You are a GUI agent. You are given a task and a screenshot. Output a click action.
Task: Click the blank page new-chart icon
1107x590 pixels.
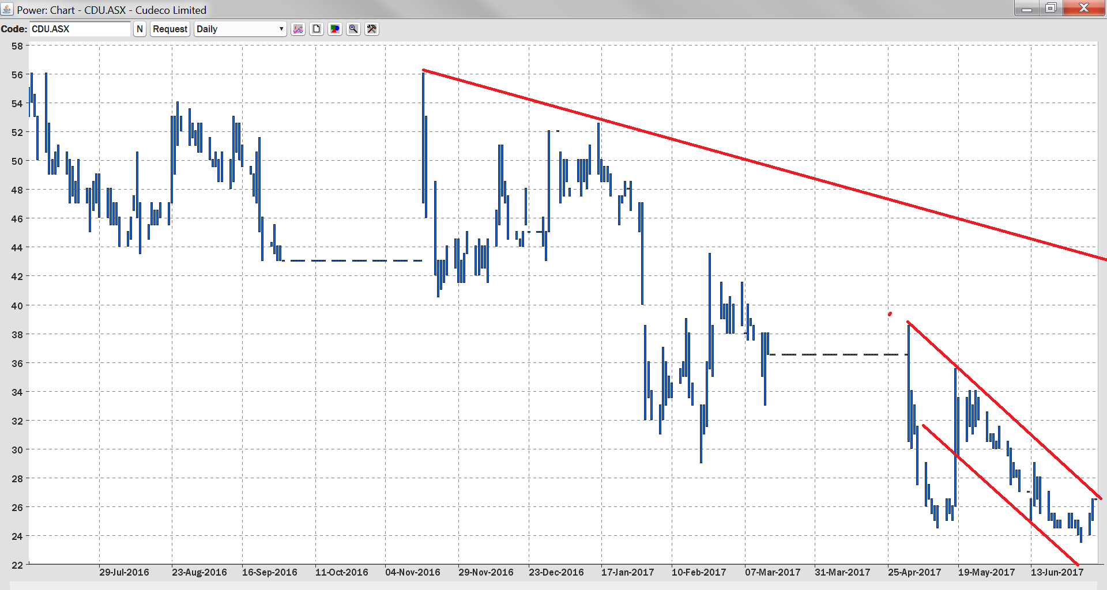click(x=317, y=29)
